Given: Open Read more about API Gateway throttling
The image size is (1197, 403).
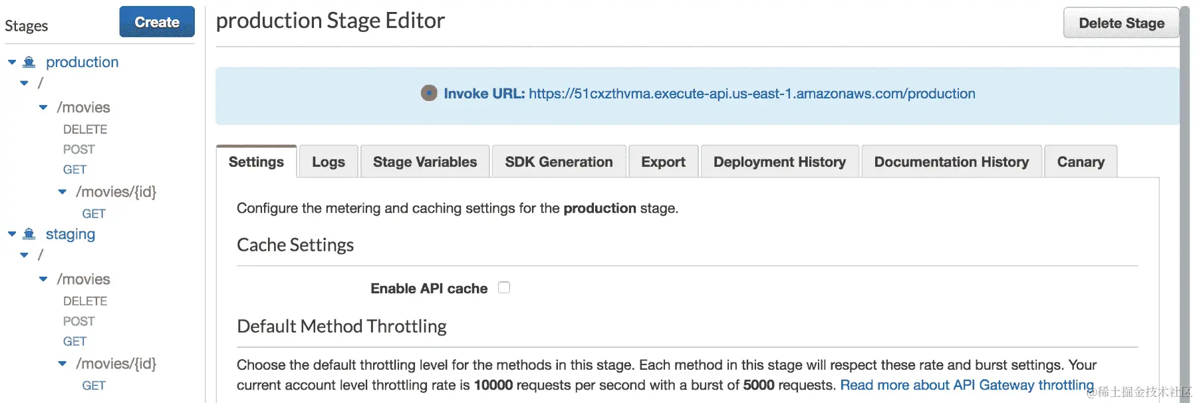Looking at the screenshot, I should 966,385.
